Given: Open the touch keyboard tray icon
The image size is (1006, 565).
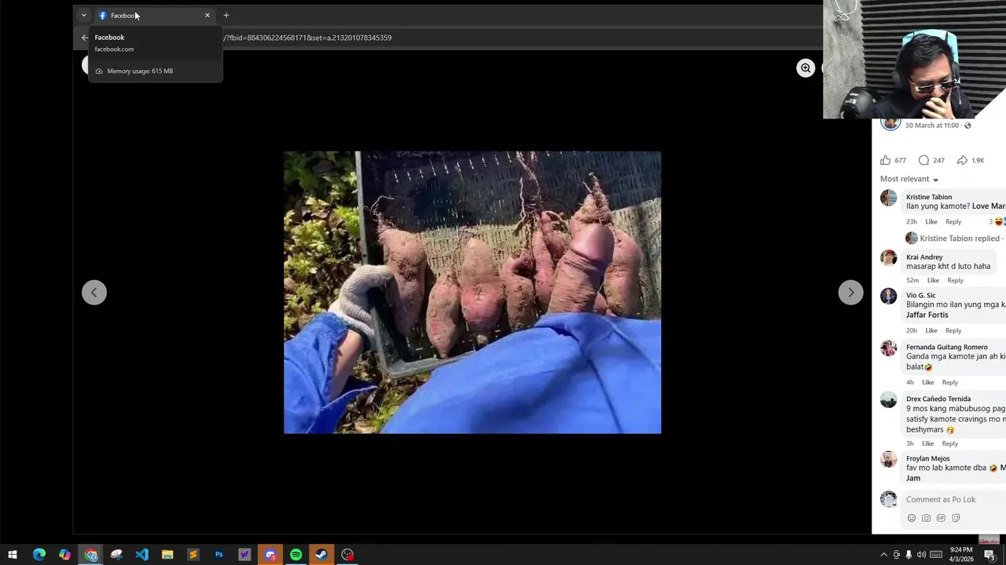Looking at the screenshot, I should (x=934, y=555).
